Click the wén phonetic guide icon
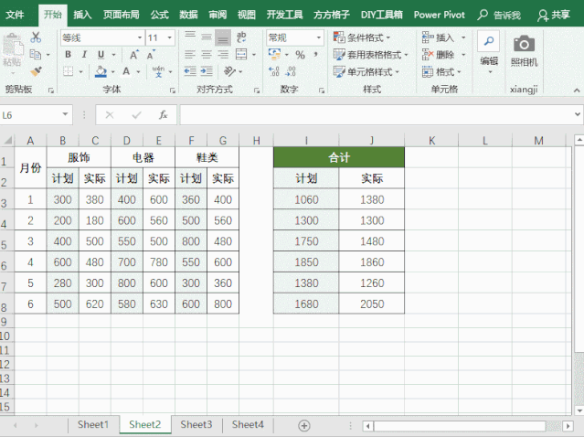The height and width of the screenshot is (437, 584). (x=158, y=71)
